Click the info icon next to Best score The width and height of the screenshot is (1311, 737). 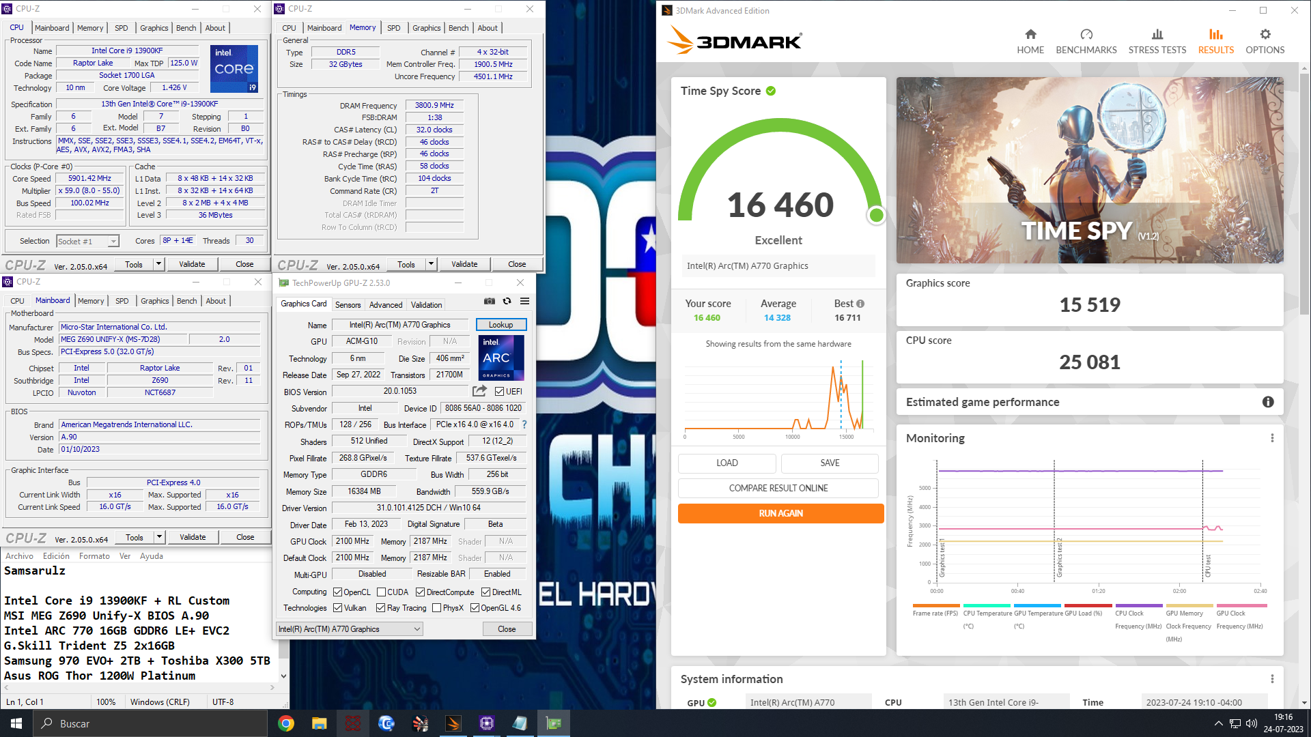(860, 304)
